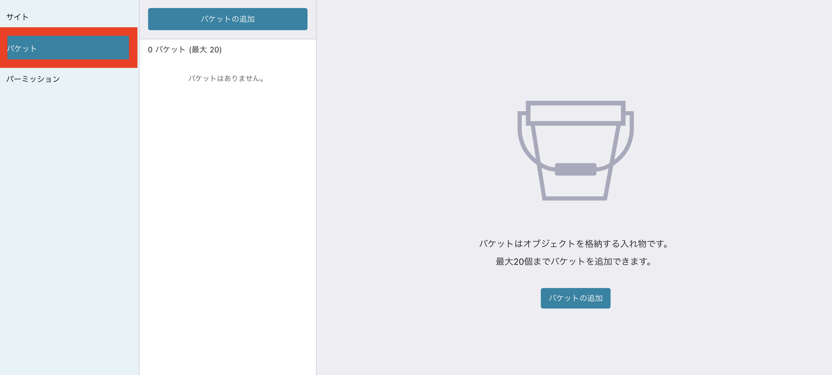
Task: Click the 最大20個までバケットを追加できます。 text line
Action: (573, 261)
